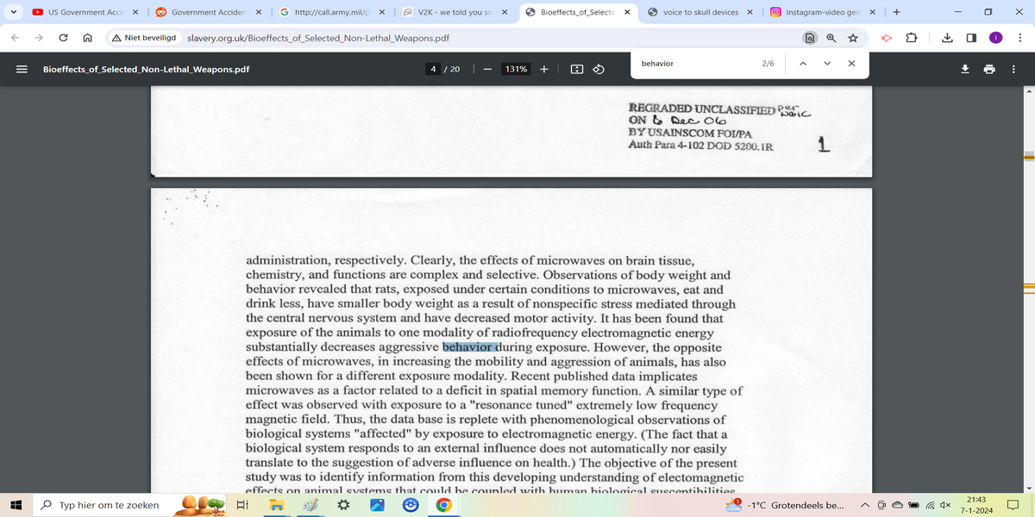The width and height of the screenshot is (1035, 517).
Task: Rotate the PDF counterclockwise
Action: [x=598, y=69]
